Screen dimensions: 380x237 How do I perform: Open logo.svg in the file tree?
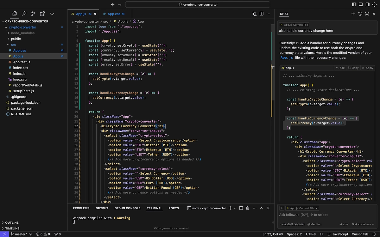(20, 79)
